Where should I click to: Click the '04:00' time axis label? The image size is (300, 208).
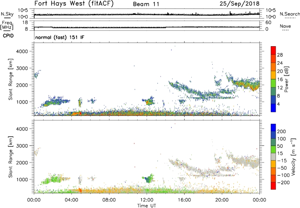click(x=72, y=200)
